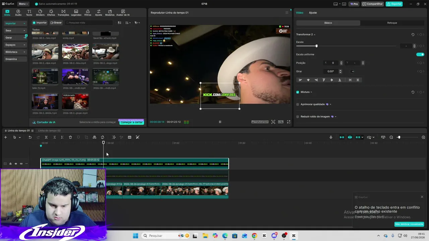Toggle timeline auto snapping

pos(350,137)
